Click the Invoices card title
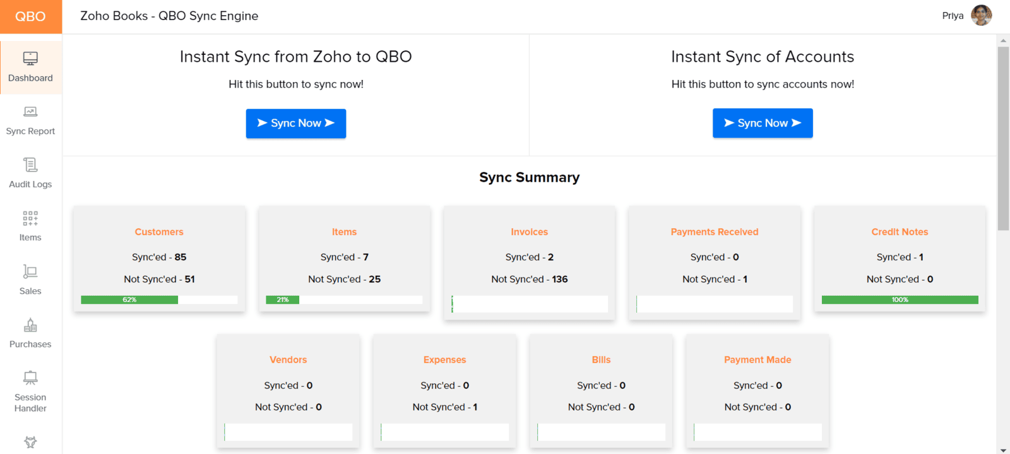 click(530, 232)
